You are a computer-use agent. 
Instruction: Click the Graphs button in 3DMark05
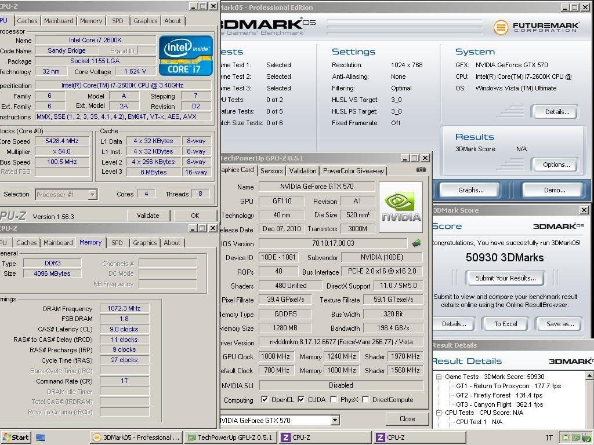pos(470,190)
